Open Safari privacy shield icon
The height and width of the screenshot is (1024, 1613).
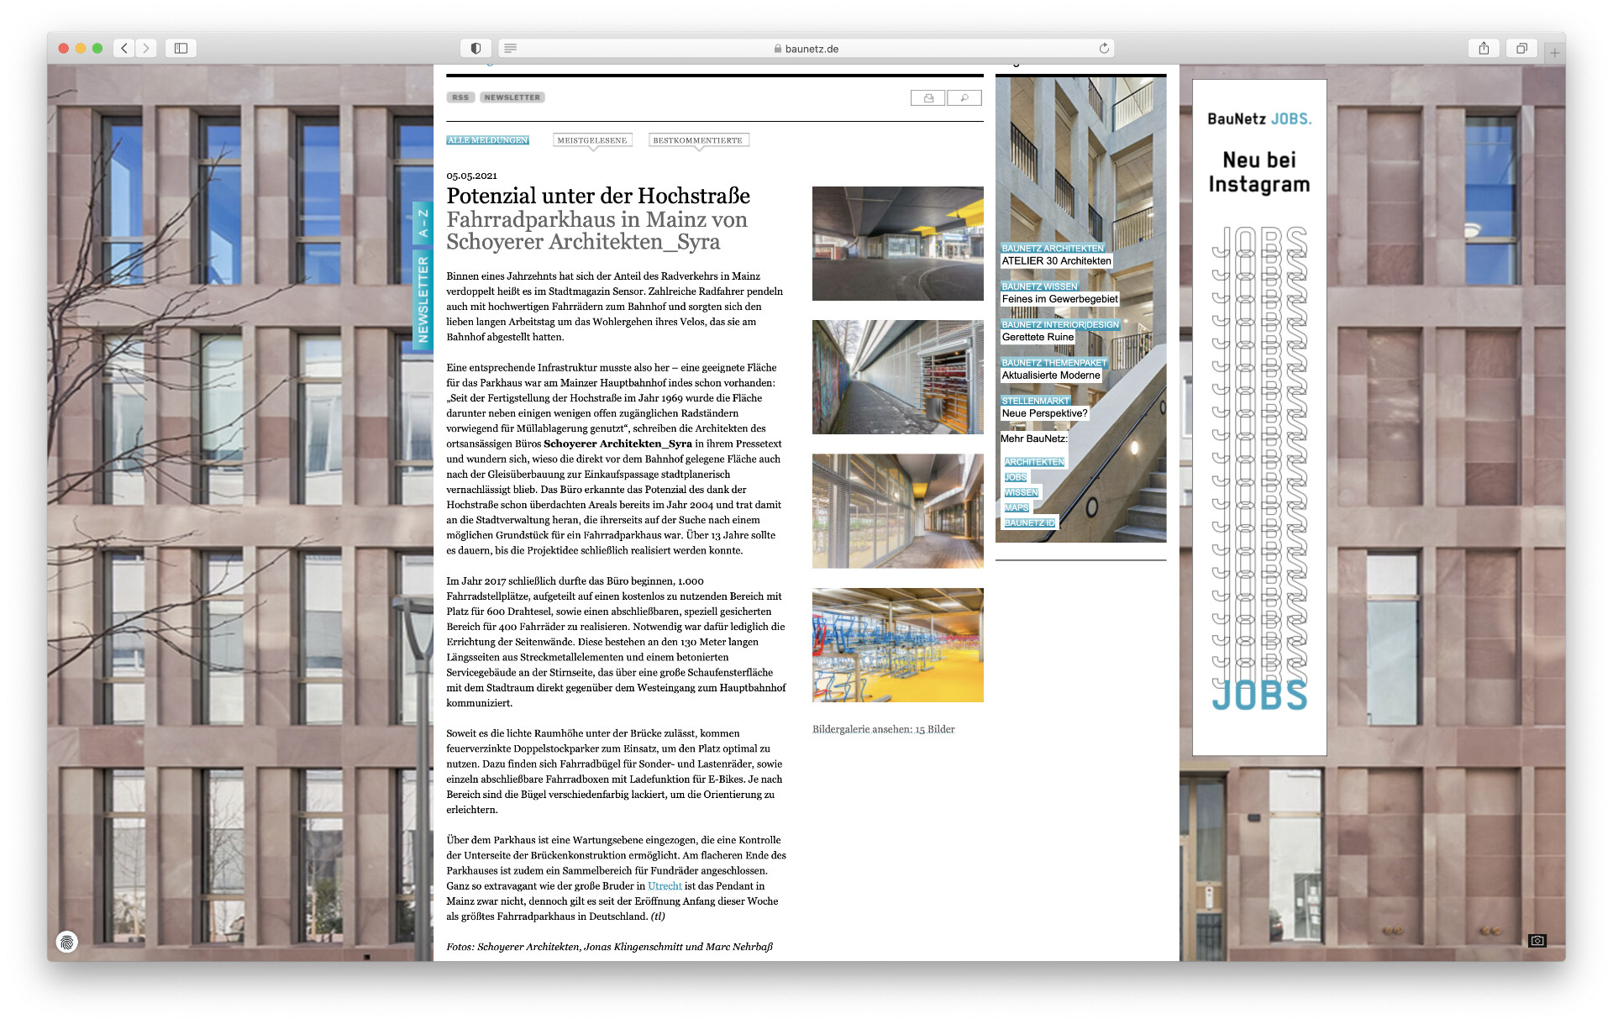point(475,49)
